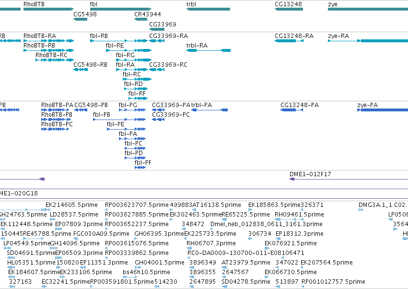Select protein RhoBTB-PA

(57, 105)
